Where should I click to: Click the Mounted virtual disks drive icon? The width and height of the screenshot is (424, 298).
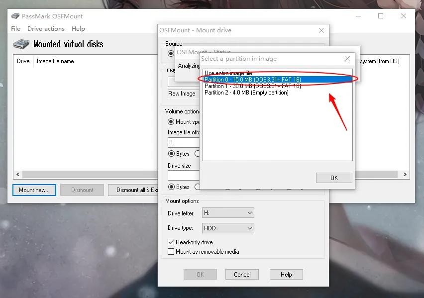coord(22,44)
